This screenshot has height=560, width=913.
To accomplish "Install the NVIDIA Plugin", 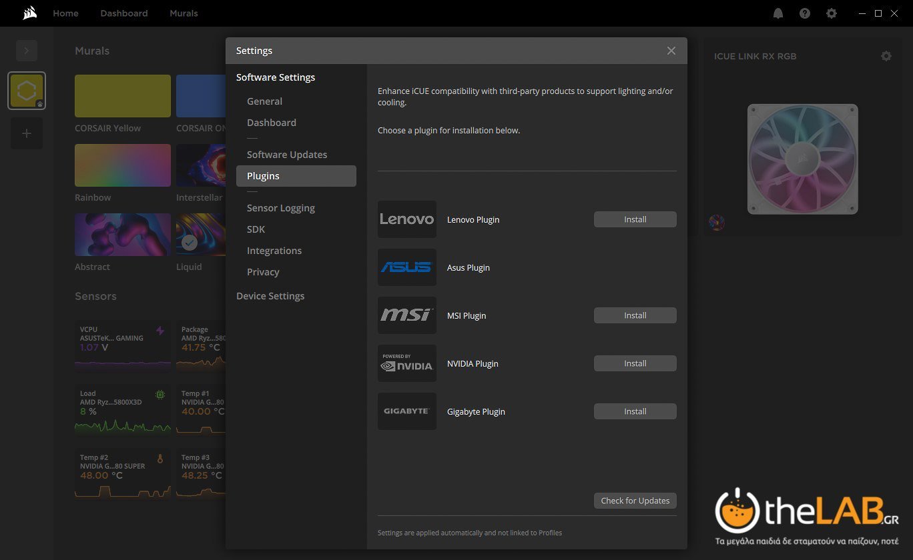I will (635, 363).
